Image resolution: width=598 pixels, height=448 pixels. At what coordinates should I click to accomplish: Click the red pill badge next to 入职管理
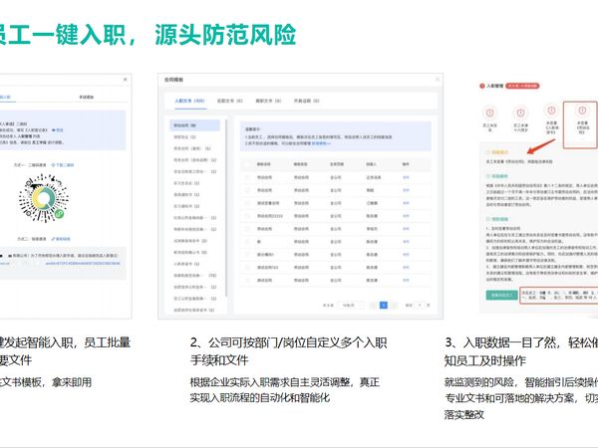(x=522, y=86)
